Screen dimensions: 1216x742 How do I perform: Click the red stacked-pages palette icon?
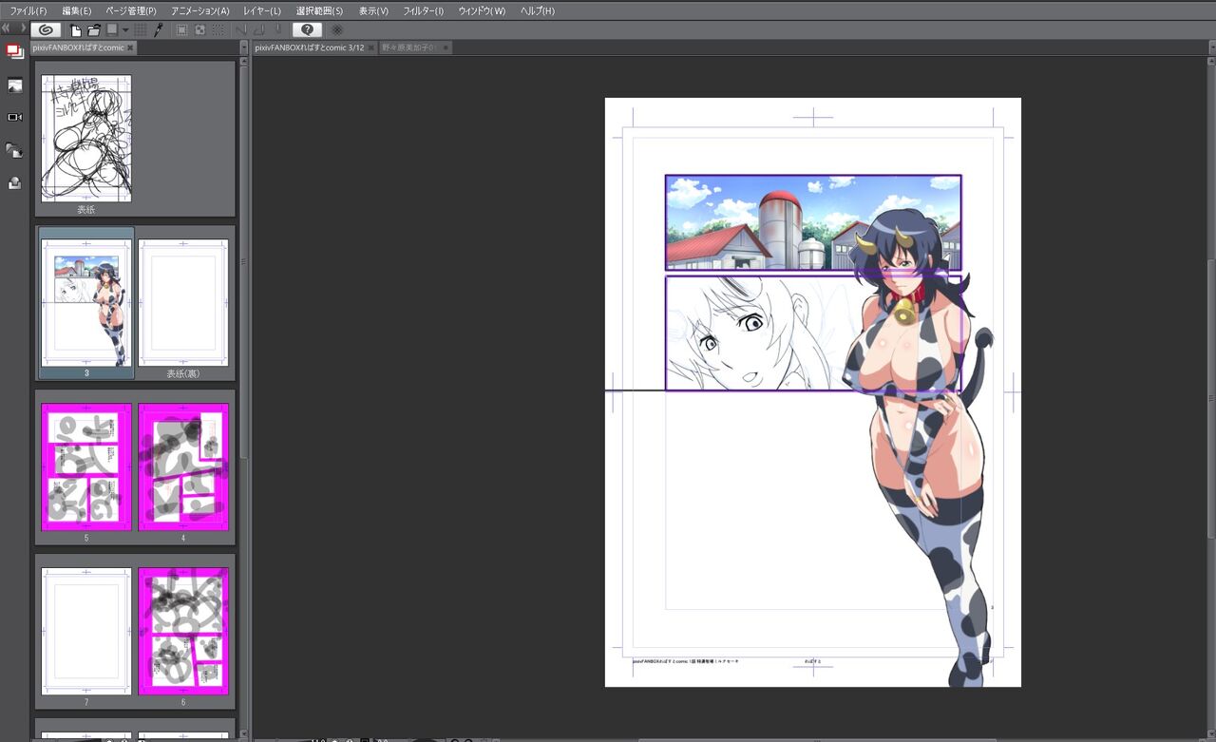(14, 51)
